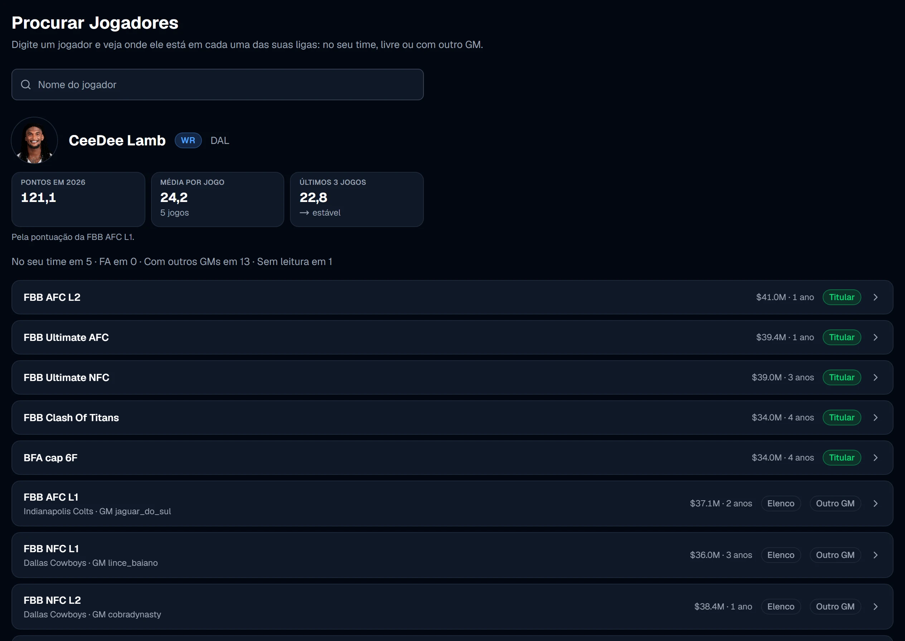Screen dimensions: 905x641
Task: Select Indianapolis Colts · GM jaguar_do_sul text
Action: pyautogui.click(x=97, y=511)
